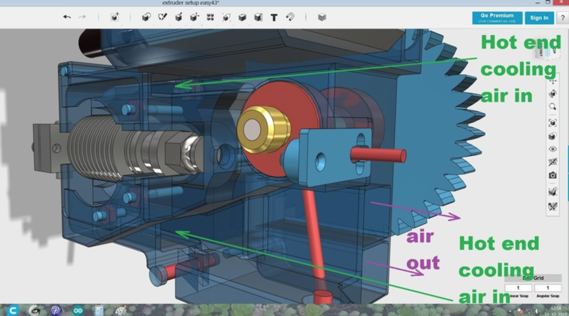Open the Combine tools menu
Viewport: 569px width, 316px height.
[242, 17]
